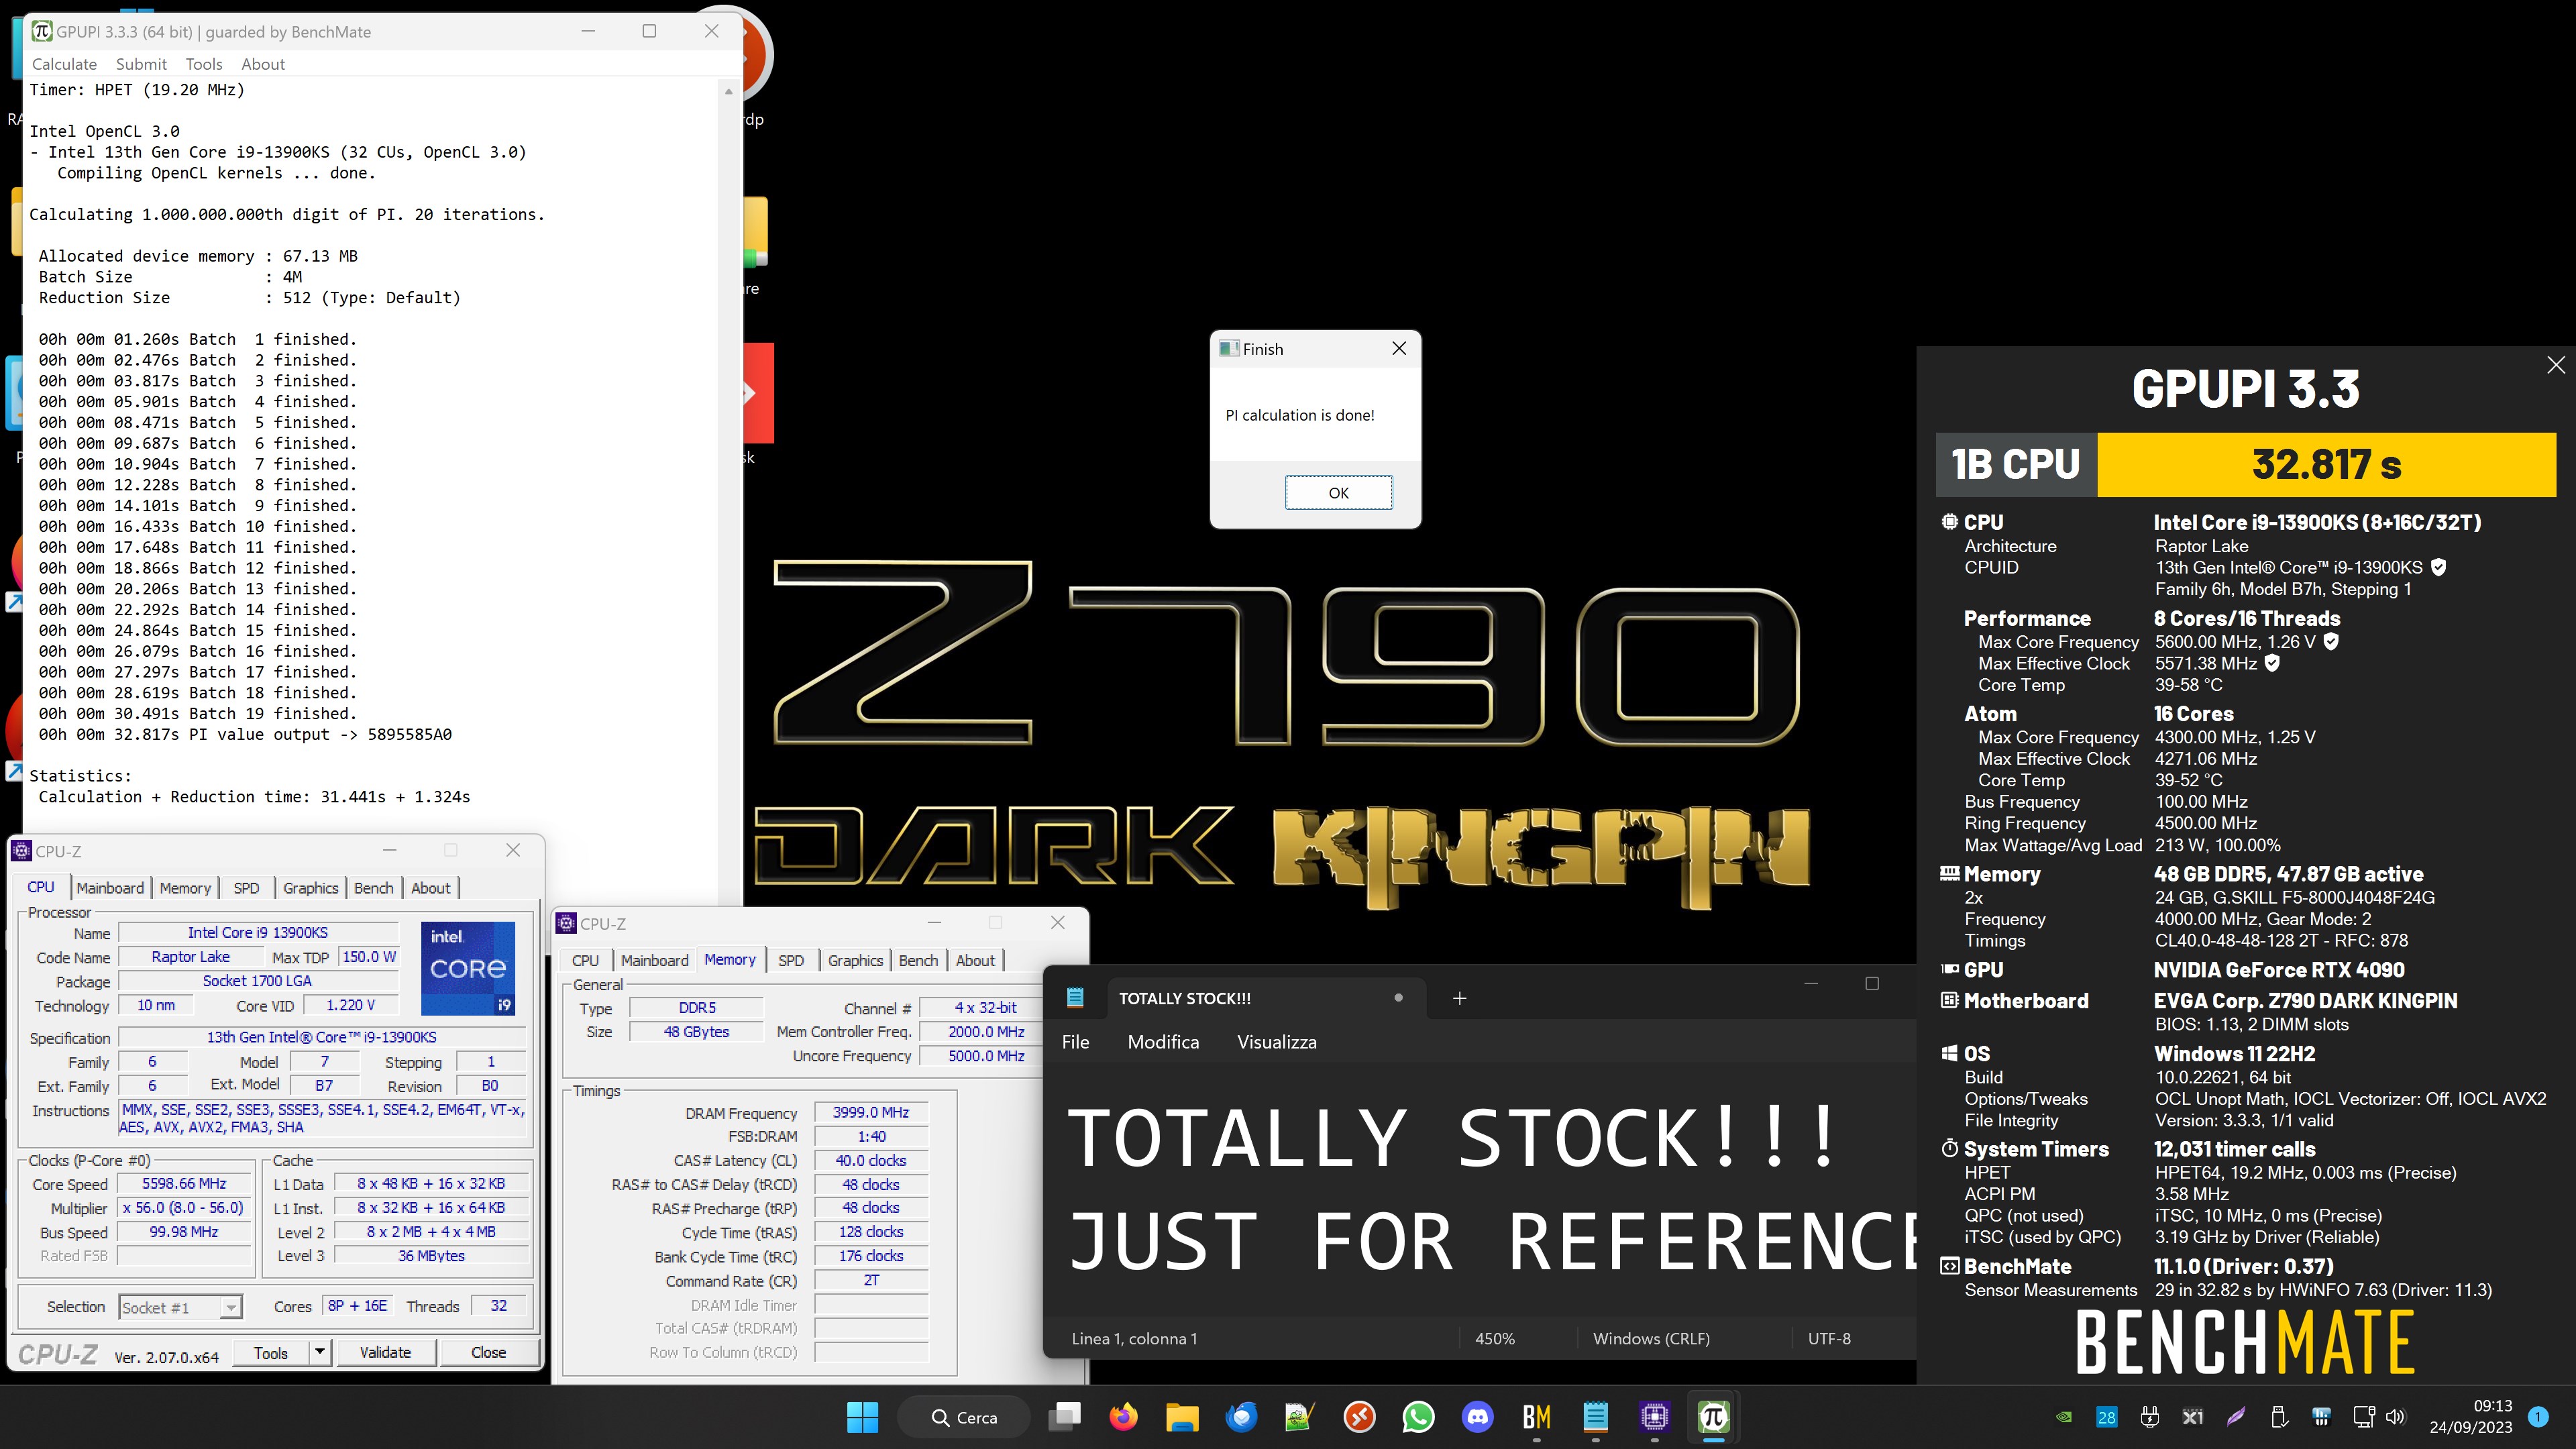Image resolution: width=2576 pixels, height=1449 pixels.
Task: Switch to GPUPI taskbar icon
Action: (x=1713, y=1417)
